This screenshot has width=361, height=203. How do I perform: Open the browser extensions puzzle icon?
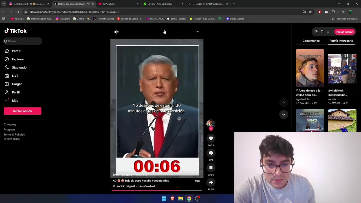point(333,12)
